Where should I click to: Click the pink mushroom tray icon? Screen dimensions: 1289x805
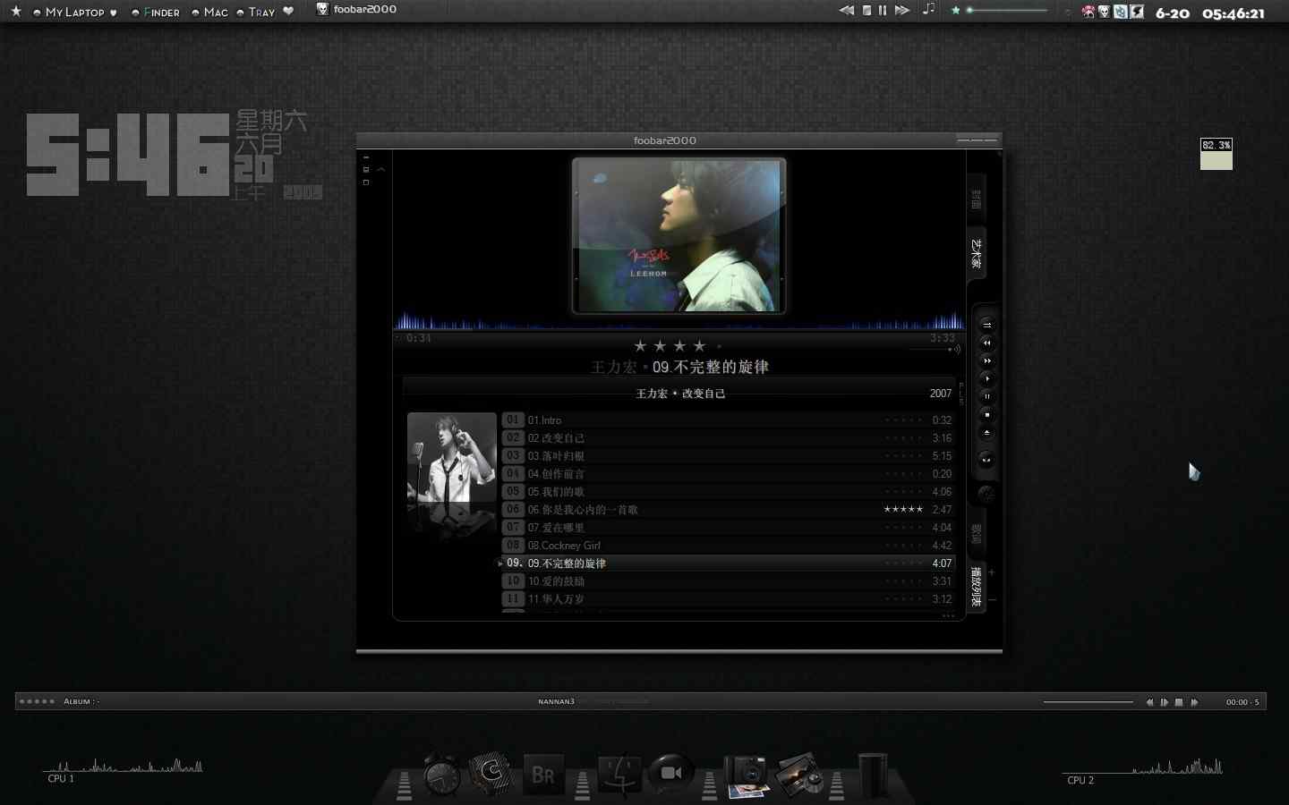[x=1088, y=12]
